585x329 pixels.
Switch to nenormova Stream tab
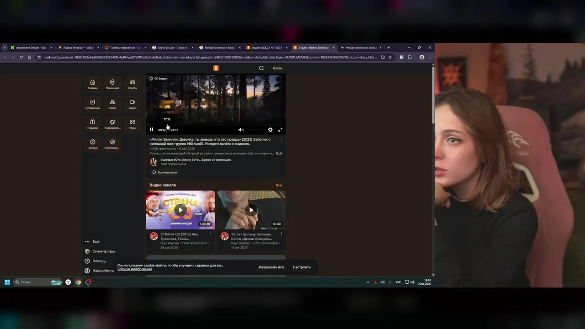tap(31, 48)
